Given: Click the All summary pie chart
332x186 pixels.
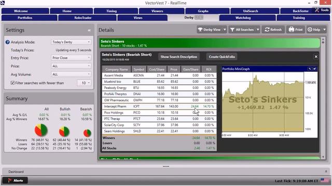Looking at the screenshot, I should pos(41,130).
